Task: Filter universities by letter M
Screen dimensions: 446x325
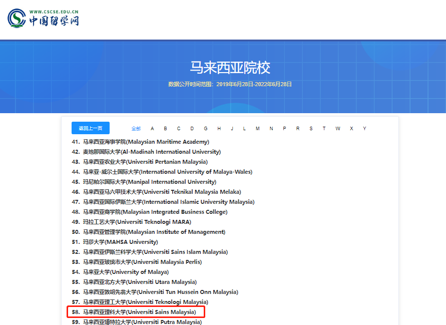Action: tap(257, 128)
